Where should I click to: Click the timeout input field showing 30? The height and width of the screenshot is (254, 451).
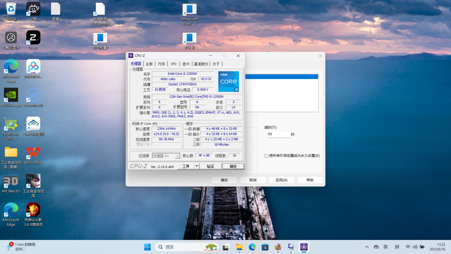(278, 134)
